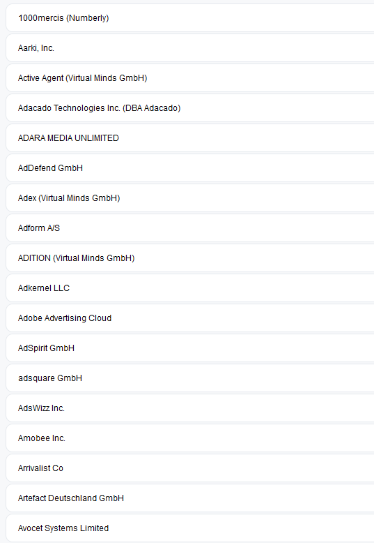Click Avocet Systems Limited list item
The height and width of the screenshot is (543, 374).
point(190,528)
